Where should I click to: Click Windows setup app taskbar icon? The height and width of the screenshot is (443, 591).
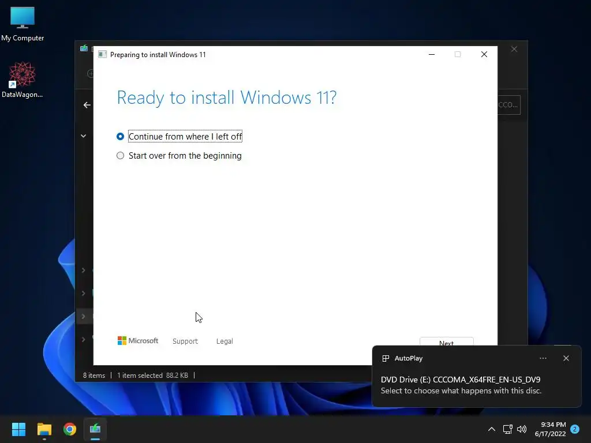pyautogui.click(x=95, y=429)
